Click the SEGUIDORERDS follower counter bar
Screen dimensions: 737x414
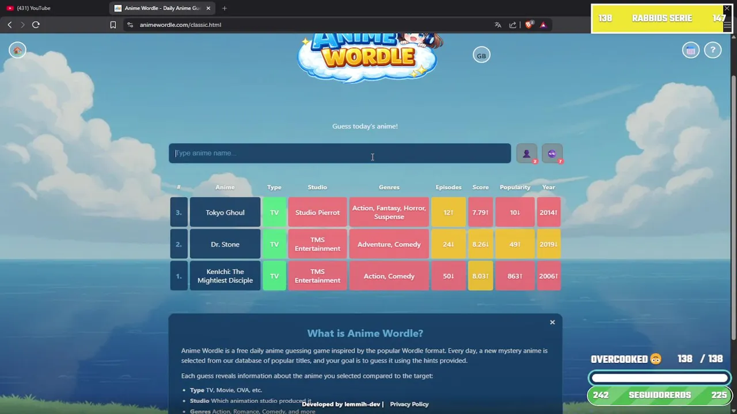[660, 396]
